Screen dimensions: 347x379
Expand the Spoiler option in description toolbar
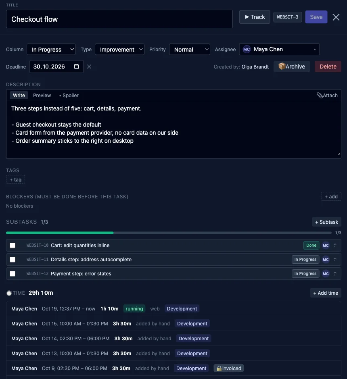tap(69, 96)
